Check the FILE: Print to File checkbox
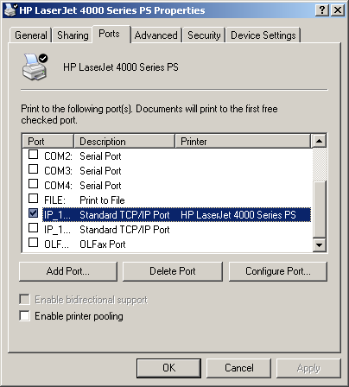Image resolution: width=349 pixels, height=387 pixels. (x=33, y=199)
